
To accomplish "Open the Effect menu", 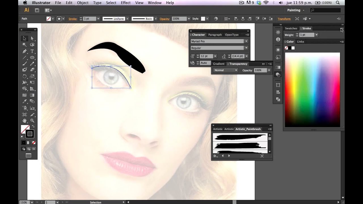I will pos(126,3).
